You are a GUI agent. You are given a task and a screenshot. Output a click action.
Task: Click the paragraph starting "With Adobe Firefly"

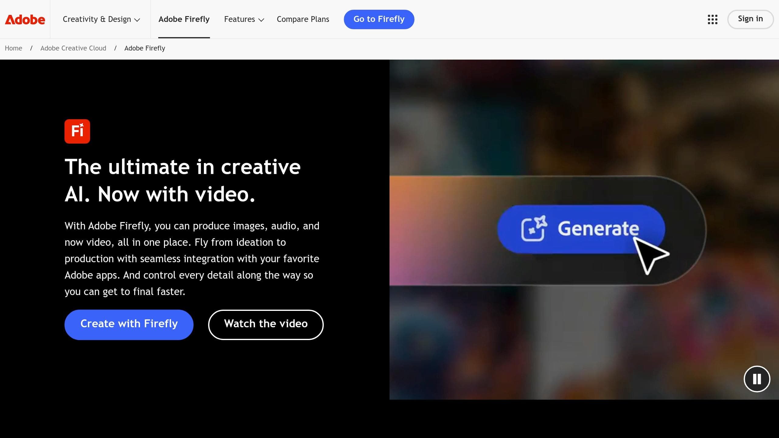pyautogui.click(x=192, y=259)
